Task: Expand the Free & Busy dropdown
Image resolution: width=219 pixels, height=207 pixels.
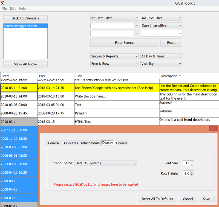Action: coord(114,64)
